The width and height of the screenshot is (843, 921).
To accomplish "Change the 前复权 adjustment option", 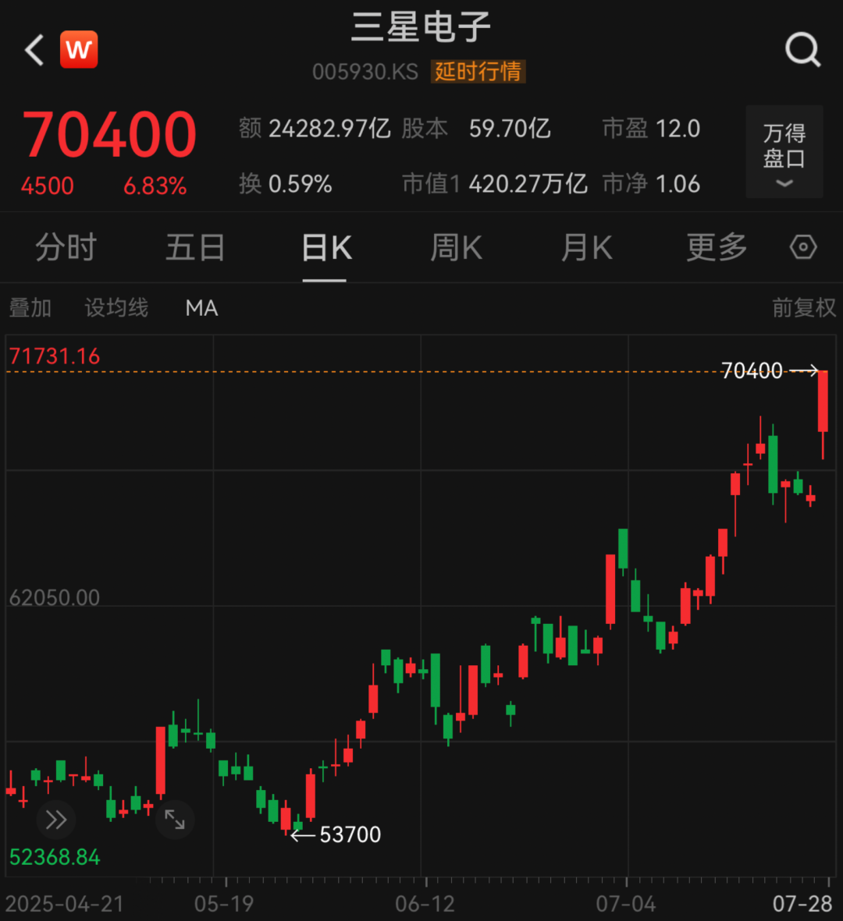I will click(x=803, y=308).
